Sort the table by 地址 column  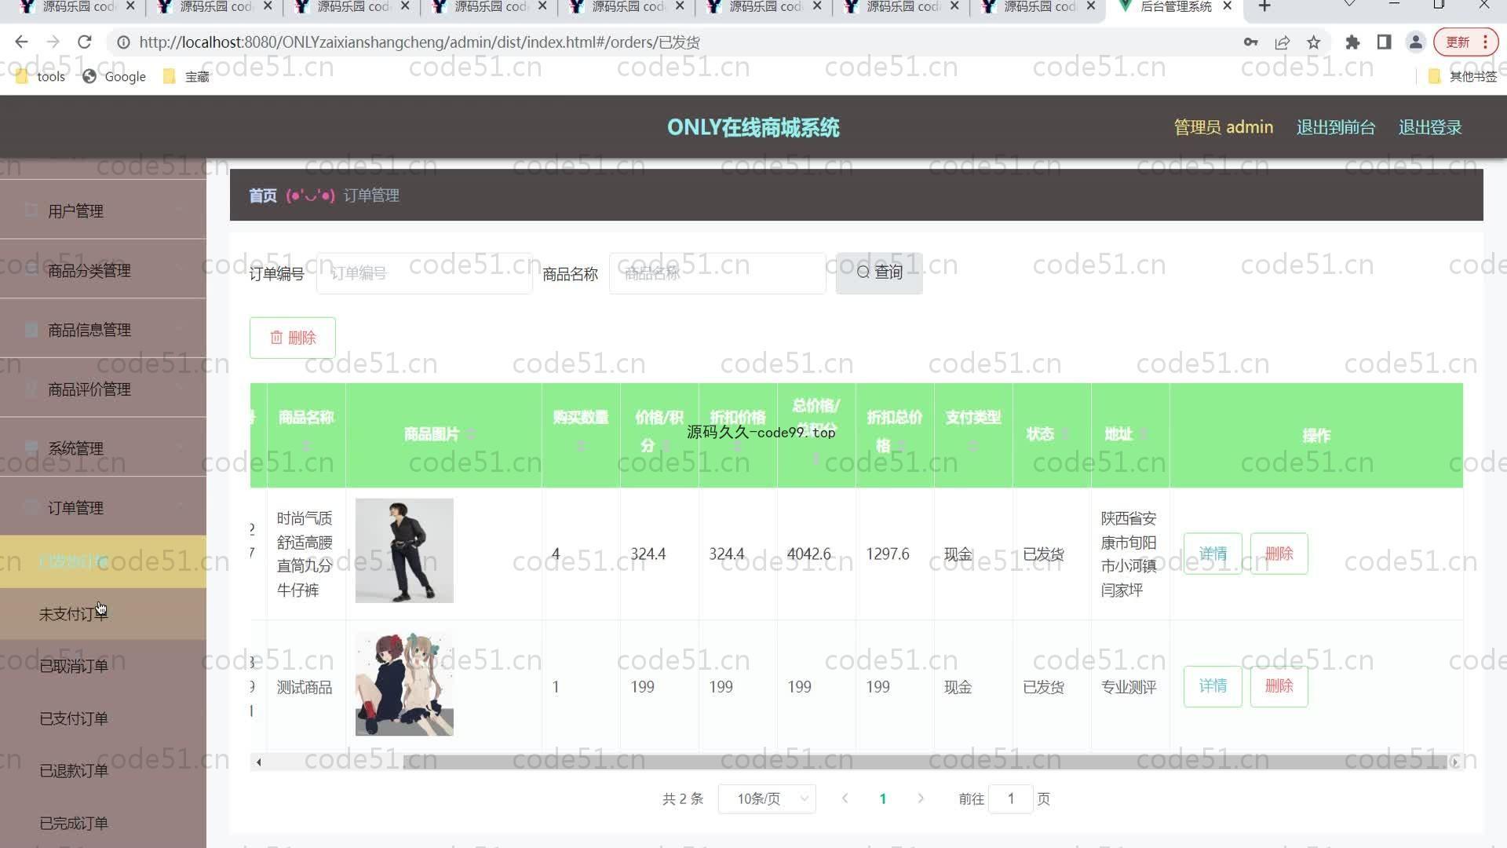click(1144, 434)
